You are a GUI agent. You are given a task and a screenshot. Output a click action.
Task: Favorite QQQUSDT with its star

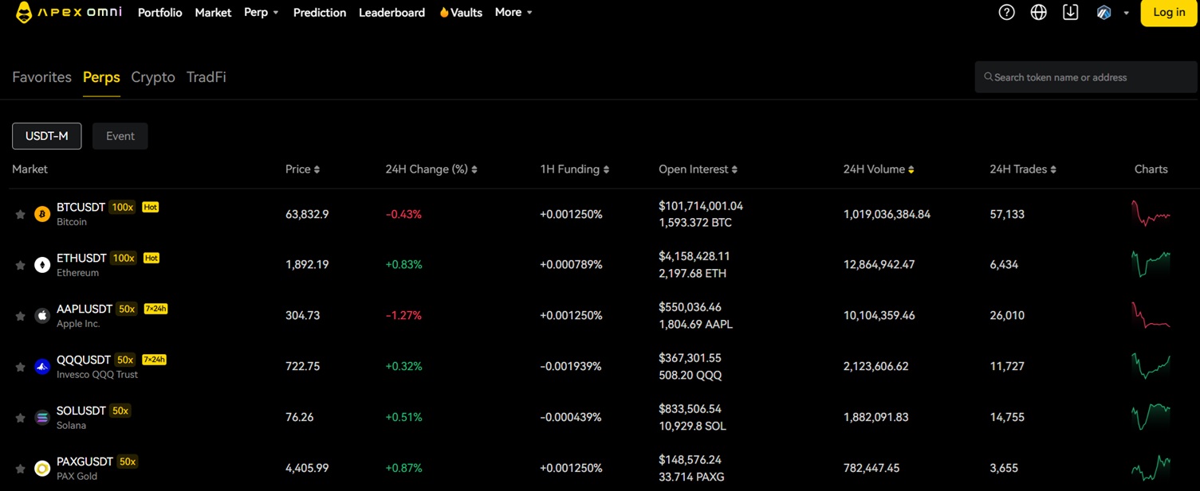point(21,367)
